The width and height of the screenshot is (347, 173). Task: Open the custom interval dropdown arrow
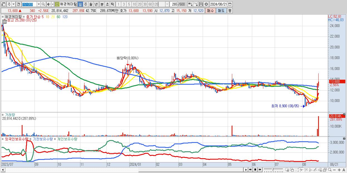click(167, 4)
